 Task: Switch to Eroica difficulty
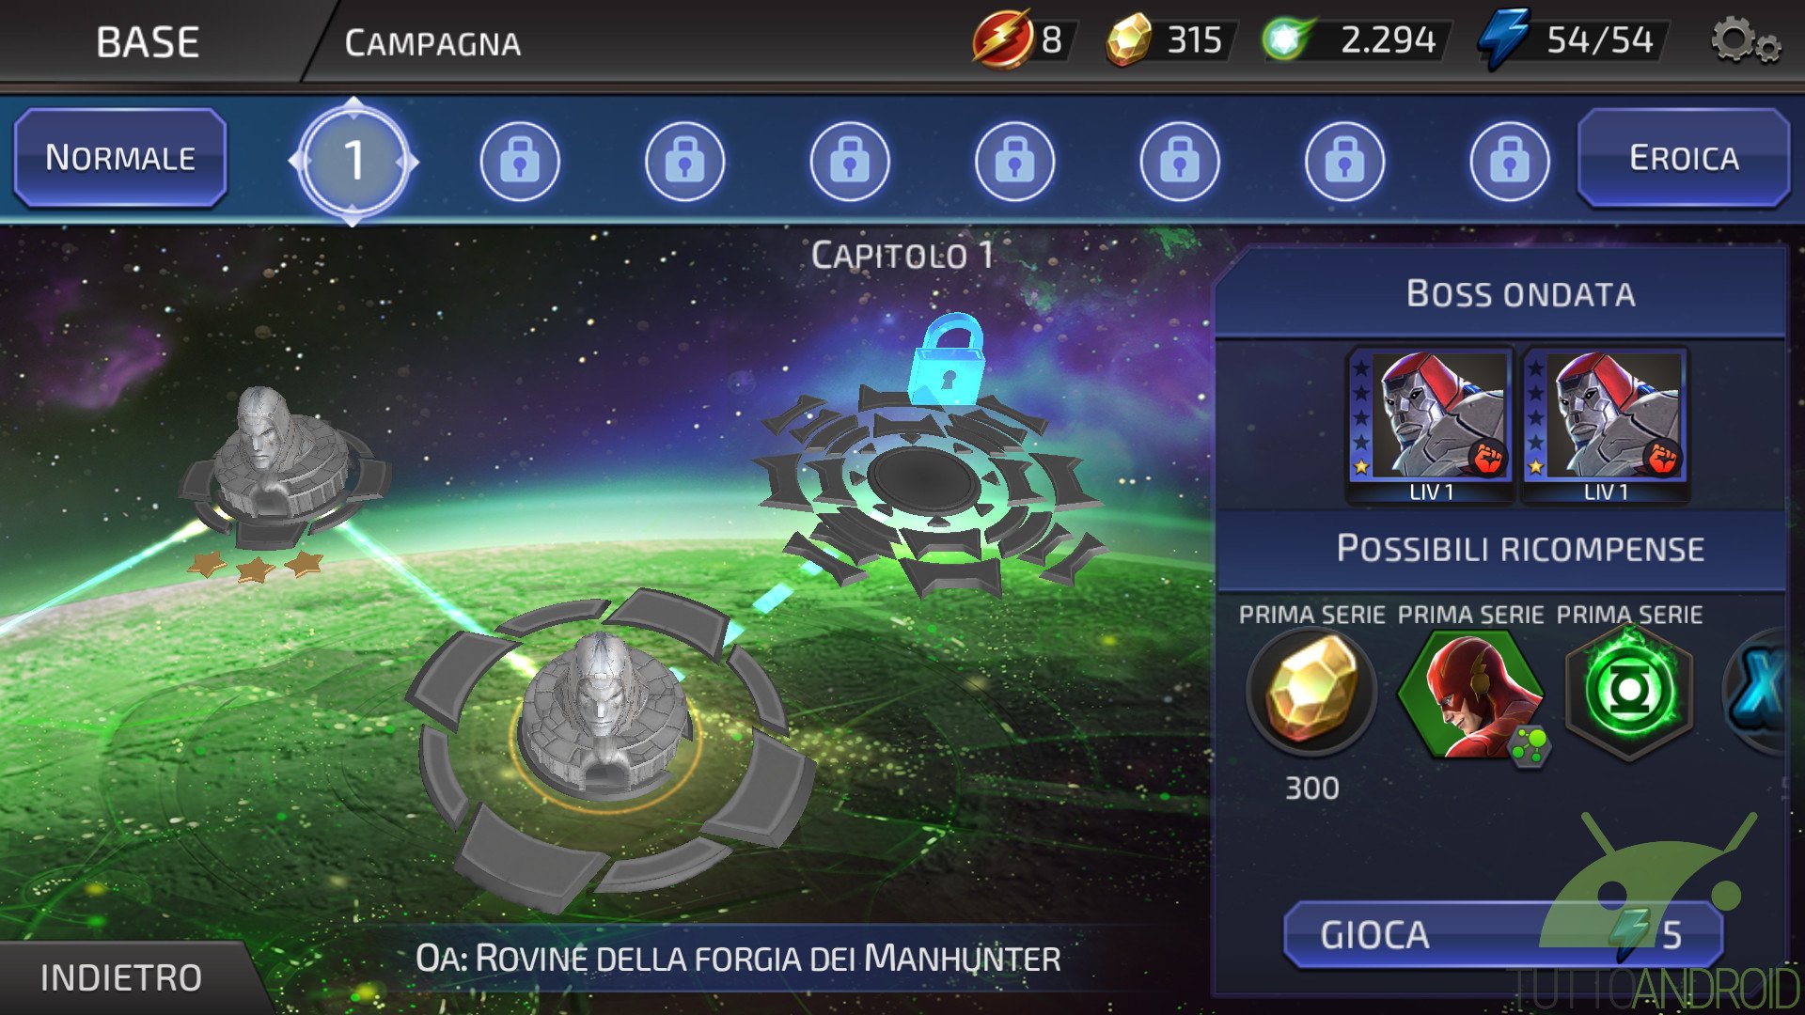pyautogui.click(x=1684, y=158)
